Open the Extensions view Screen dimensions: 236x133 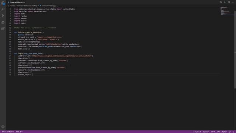[x=3, y=29]
